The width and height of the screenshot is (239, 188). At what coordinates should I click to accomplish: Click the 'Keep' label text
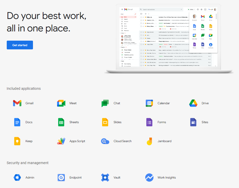[x=29, y=141]
